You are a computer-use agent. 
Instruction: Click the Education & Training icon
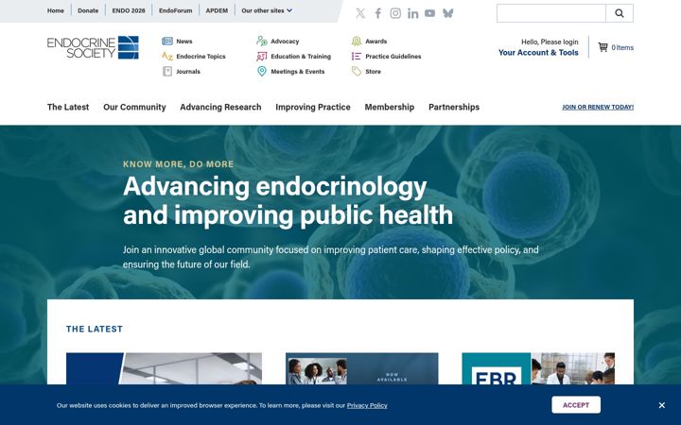tap(262, 57)
